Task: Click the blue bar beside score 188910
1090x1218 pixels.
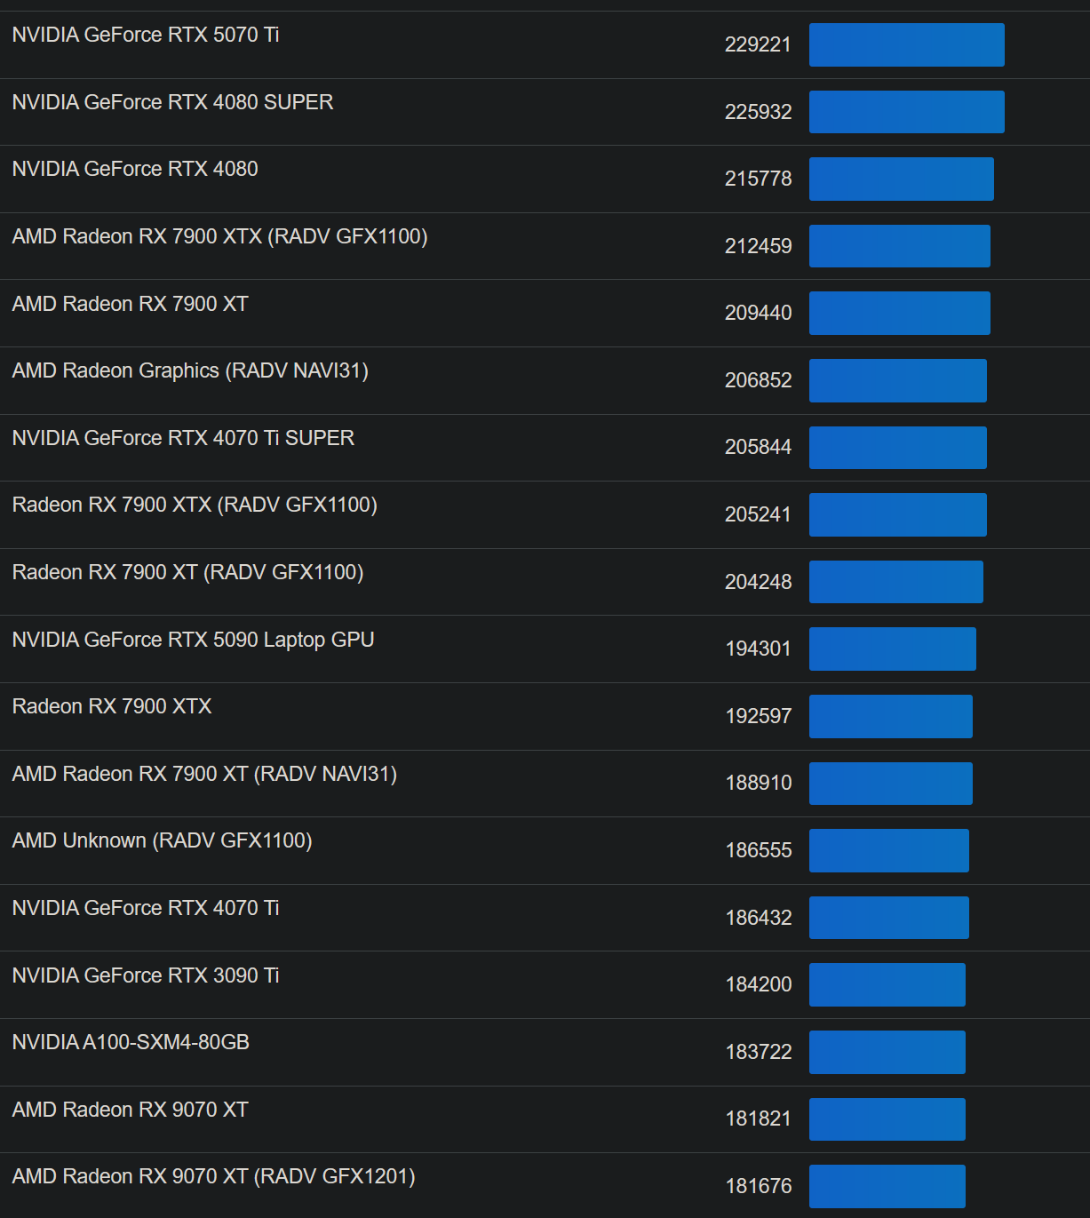Action: [x=891, y=784]
